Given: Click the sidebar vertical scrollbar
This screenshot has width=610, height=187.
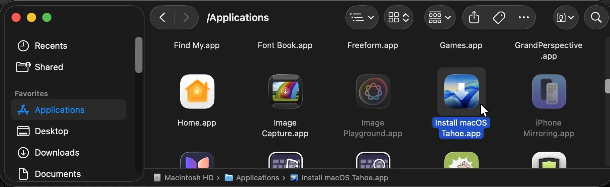Looking at the screenshot, I should point(138,55).
